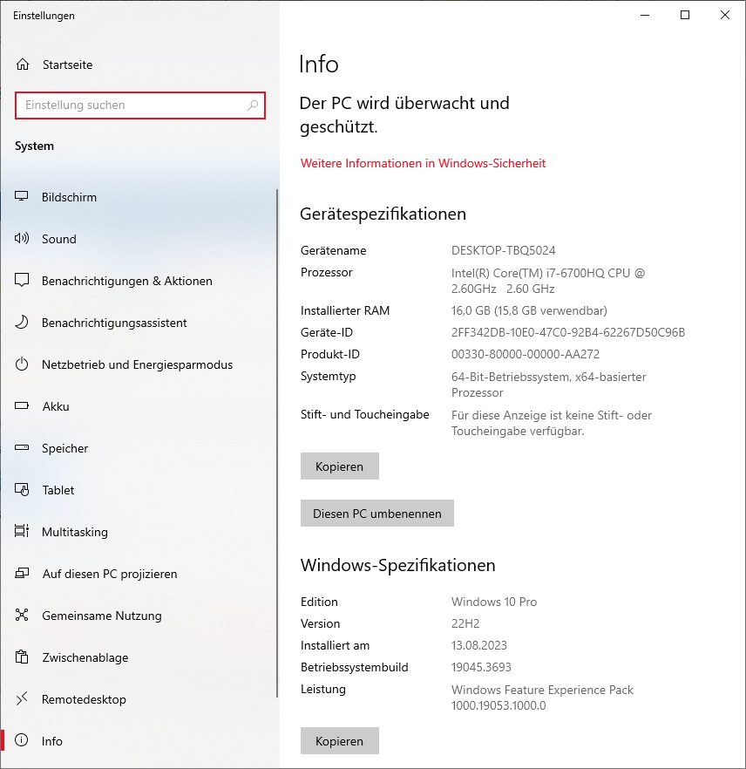Click the Systemtyp value 64-Bit-Betriebssystem
The height and width of the screenshot is (769, 746).
click(549, 384)
